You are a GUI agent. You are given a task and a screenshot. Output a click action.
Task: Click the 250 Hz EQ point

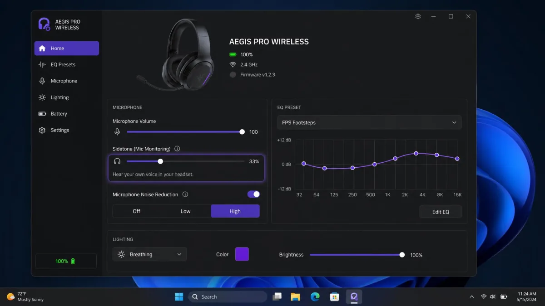[352, 168]
